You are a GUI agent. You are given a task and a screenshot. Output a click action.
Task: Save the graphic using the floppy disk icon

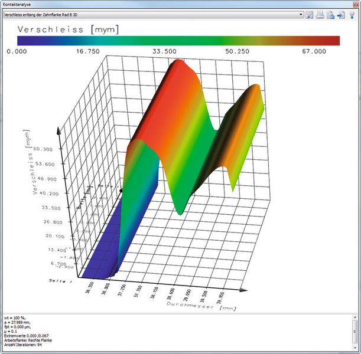[x=309, y=15]
